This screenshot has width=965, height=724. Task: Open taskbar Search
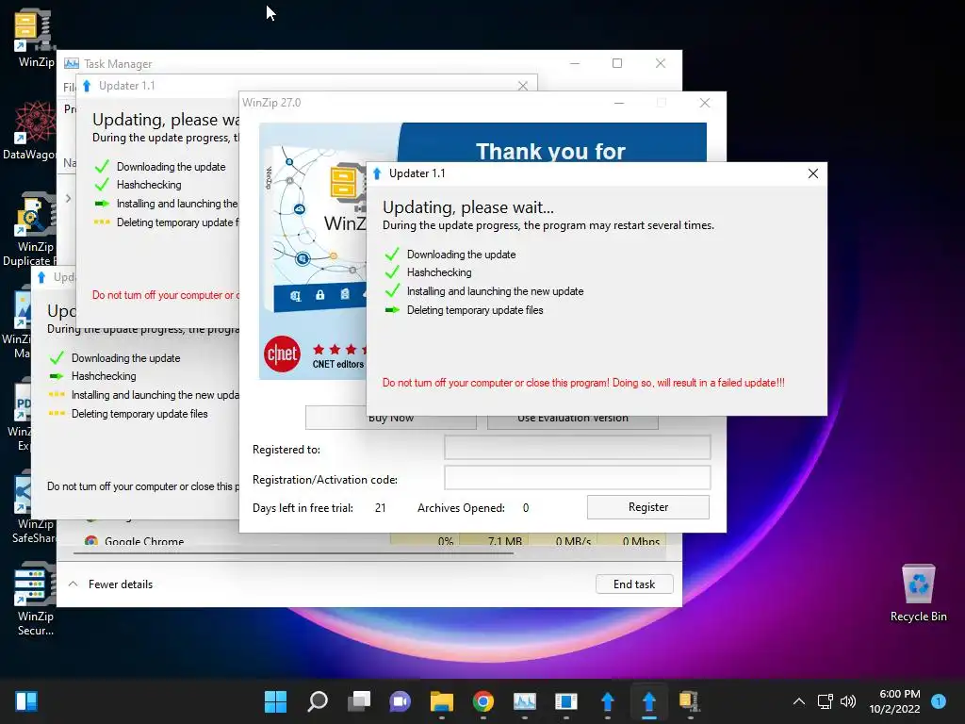pos(318,701)
